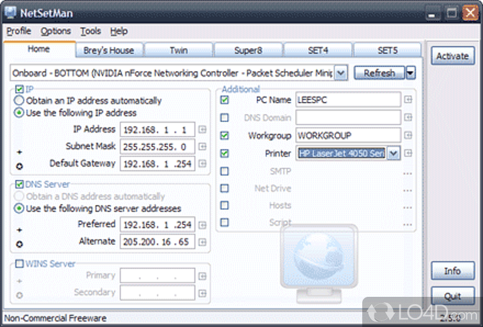Click the Refresh button
The image size is (483, 327).
pos(380,73)
